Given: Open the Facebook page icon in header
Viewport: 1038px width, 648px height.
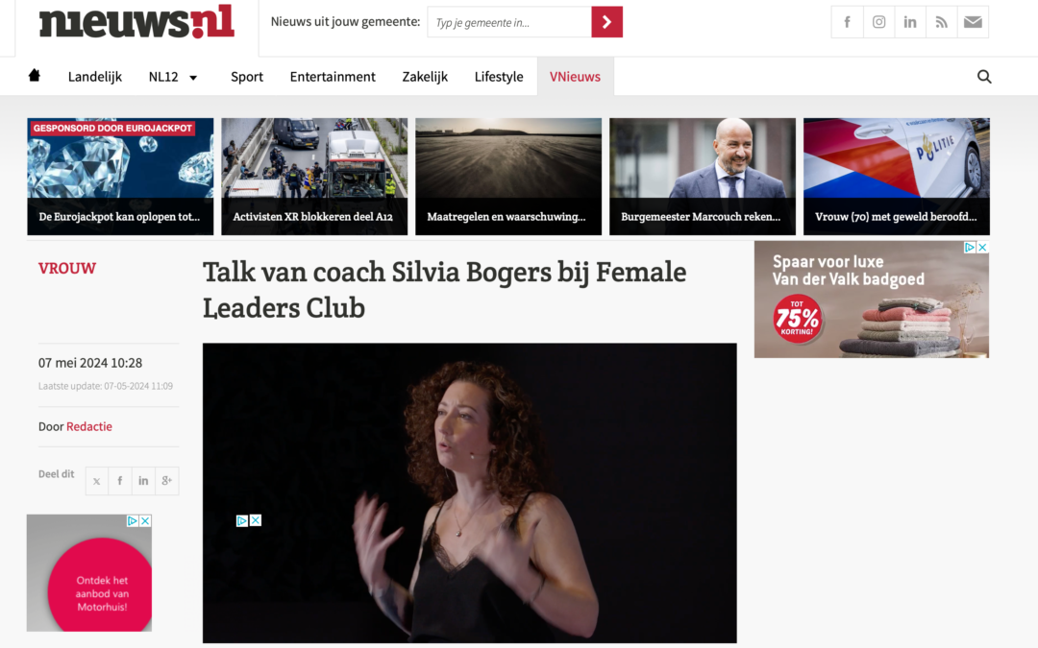Looking at the screenshot, I should point(847,22).
